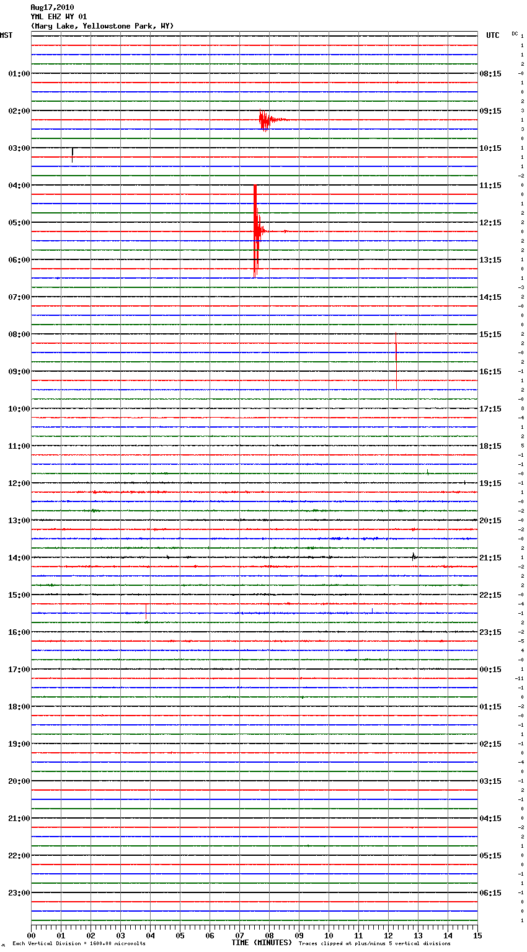Click the 10:15 UTC time label
The image size is (527, 952).
pos(490,148)
